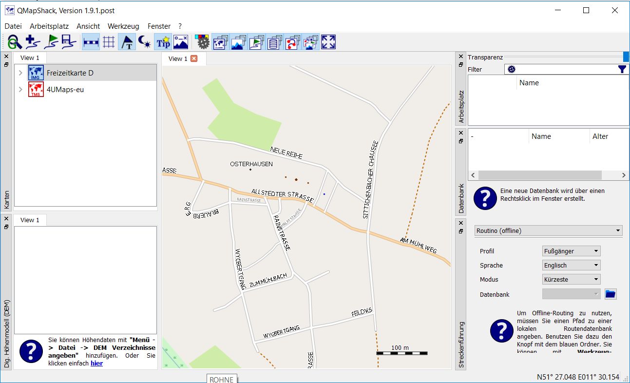Switch to full screen mode
The width and height of the screenshot is (630, 383).
pyautogui.click(x=328, y=42)
